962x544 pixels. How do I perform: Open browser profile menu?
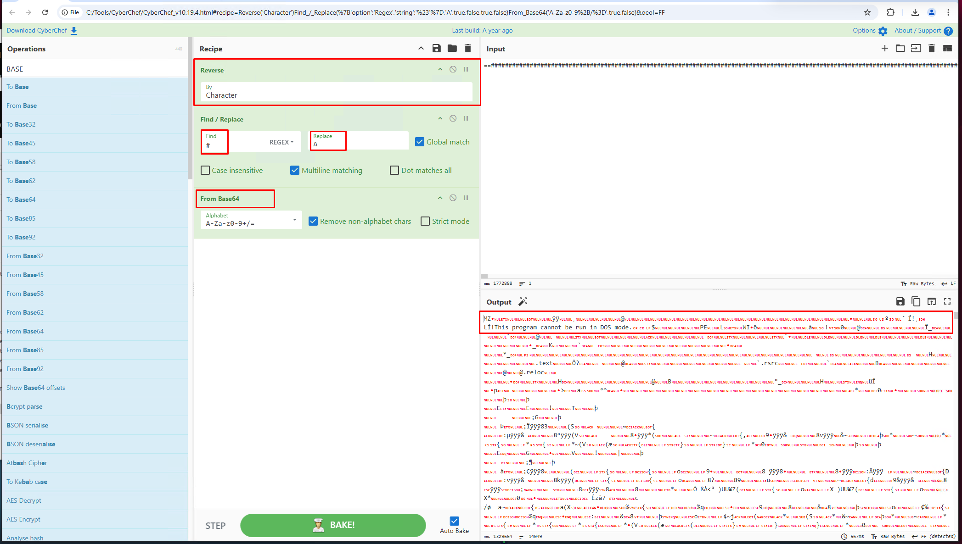pos(932,12)
